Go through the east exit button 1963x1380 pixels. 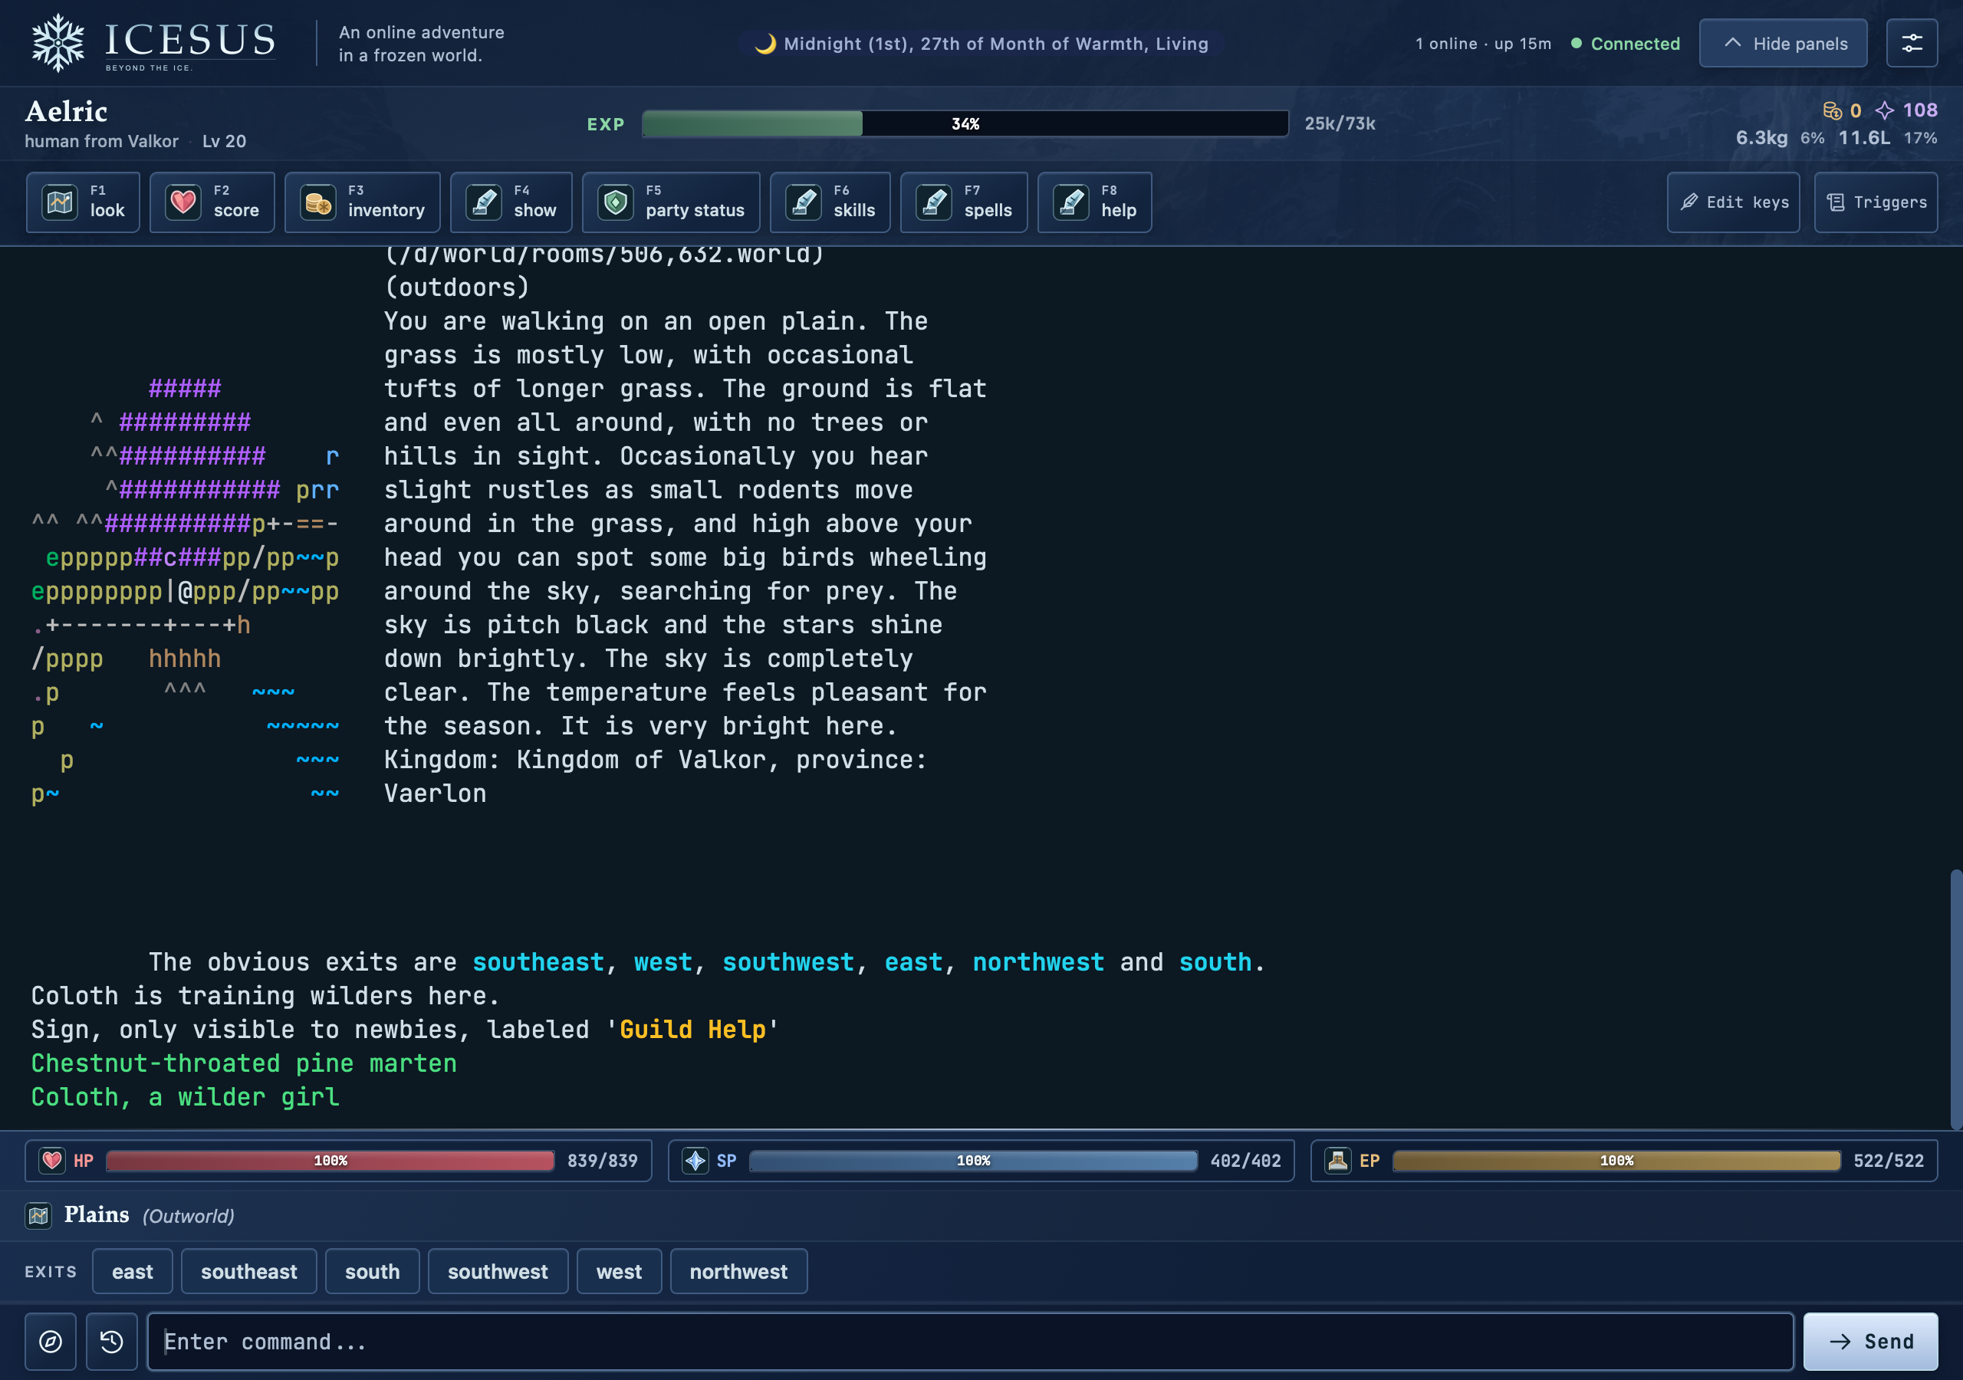[x=133, y=1271]
